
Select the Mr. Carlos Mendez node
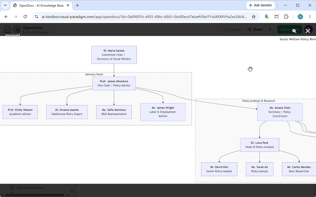(299, 169)
